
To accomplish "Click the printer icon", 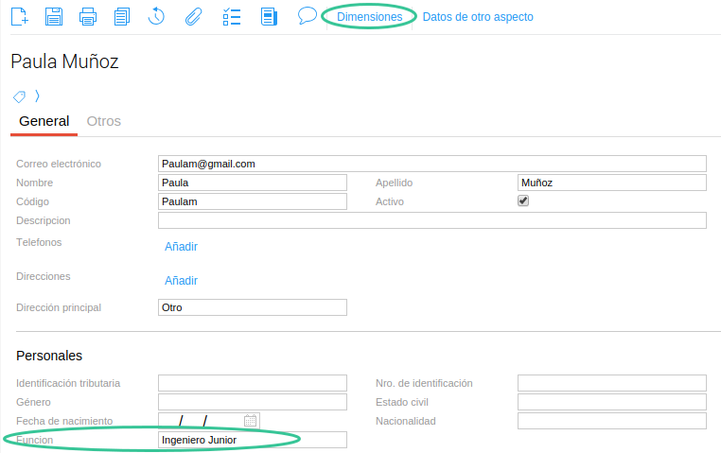I will pyautogui.click(x=88, y=16).
